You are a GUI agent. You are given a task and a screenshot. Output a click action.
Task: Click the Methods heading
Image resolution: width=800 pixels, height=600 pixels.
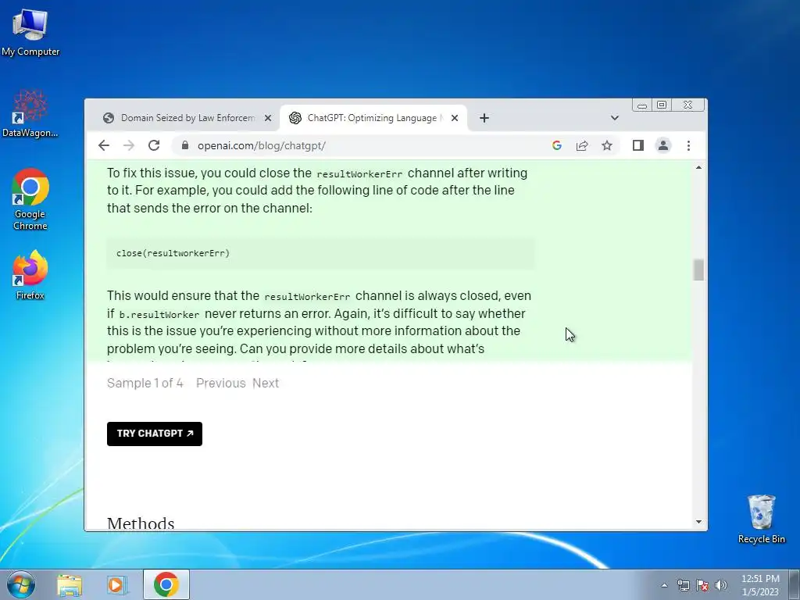141,523
